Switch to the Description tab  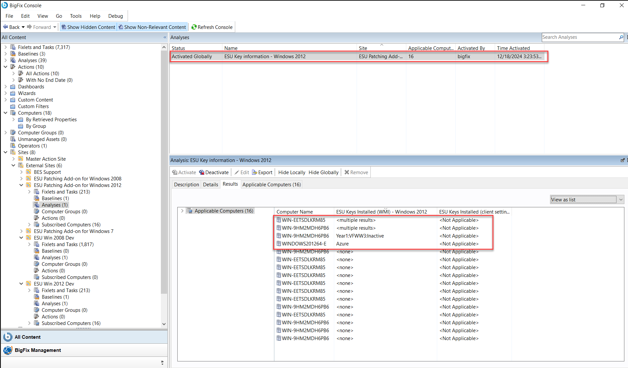(187, 185)
